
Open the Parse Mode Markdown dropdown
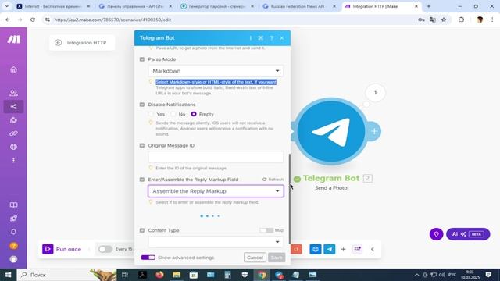[216, 71]
